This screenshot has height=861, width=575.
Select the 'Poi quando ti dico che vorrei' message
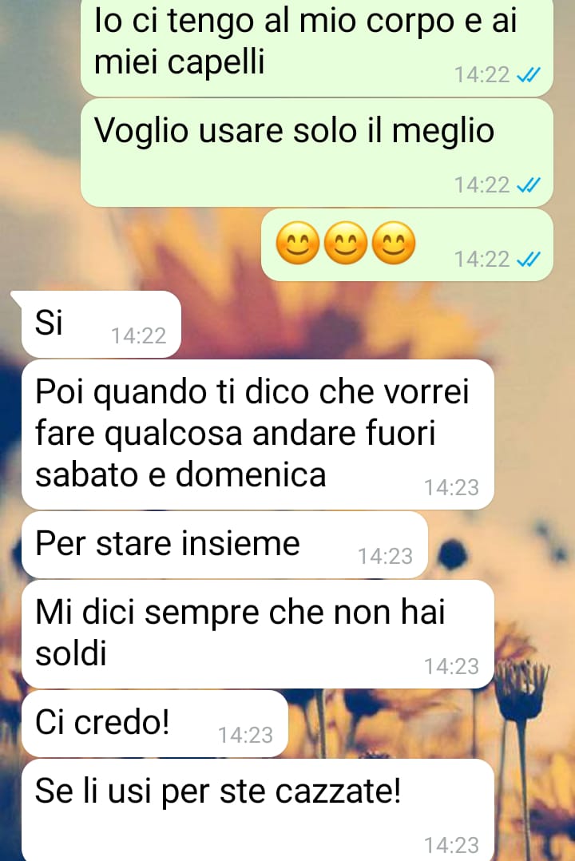point(258,434)
